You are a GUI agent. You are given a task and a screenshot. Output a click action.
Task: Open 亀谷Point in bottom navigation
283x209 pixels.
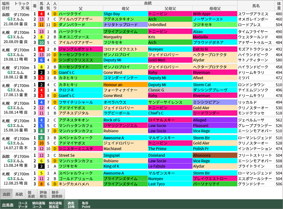point(86,205)
